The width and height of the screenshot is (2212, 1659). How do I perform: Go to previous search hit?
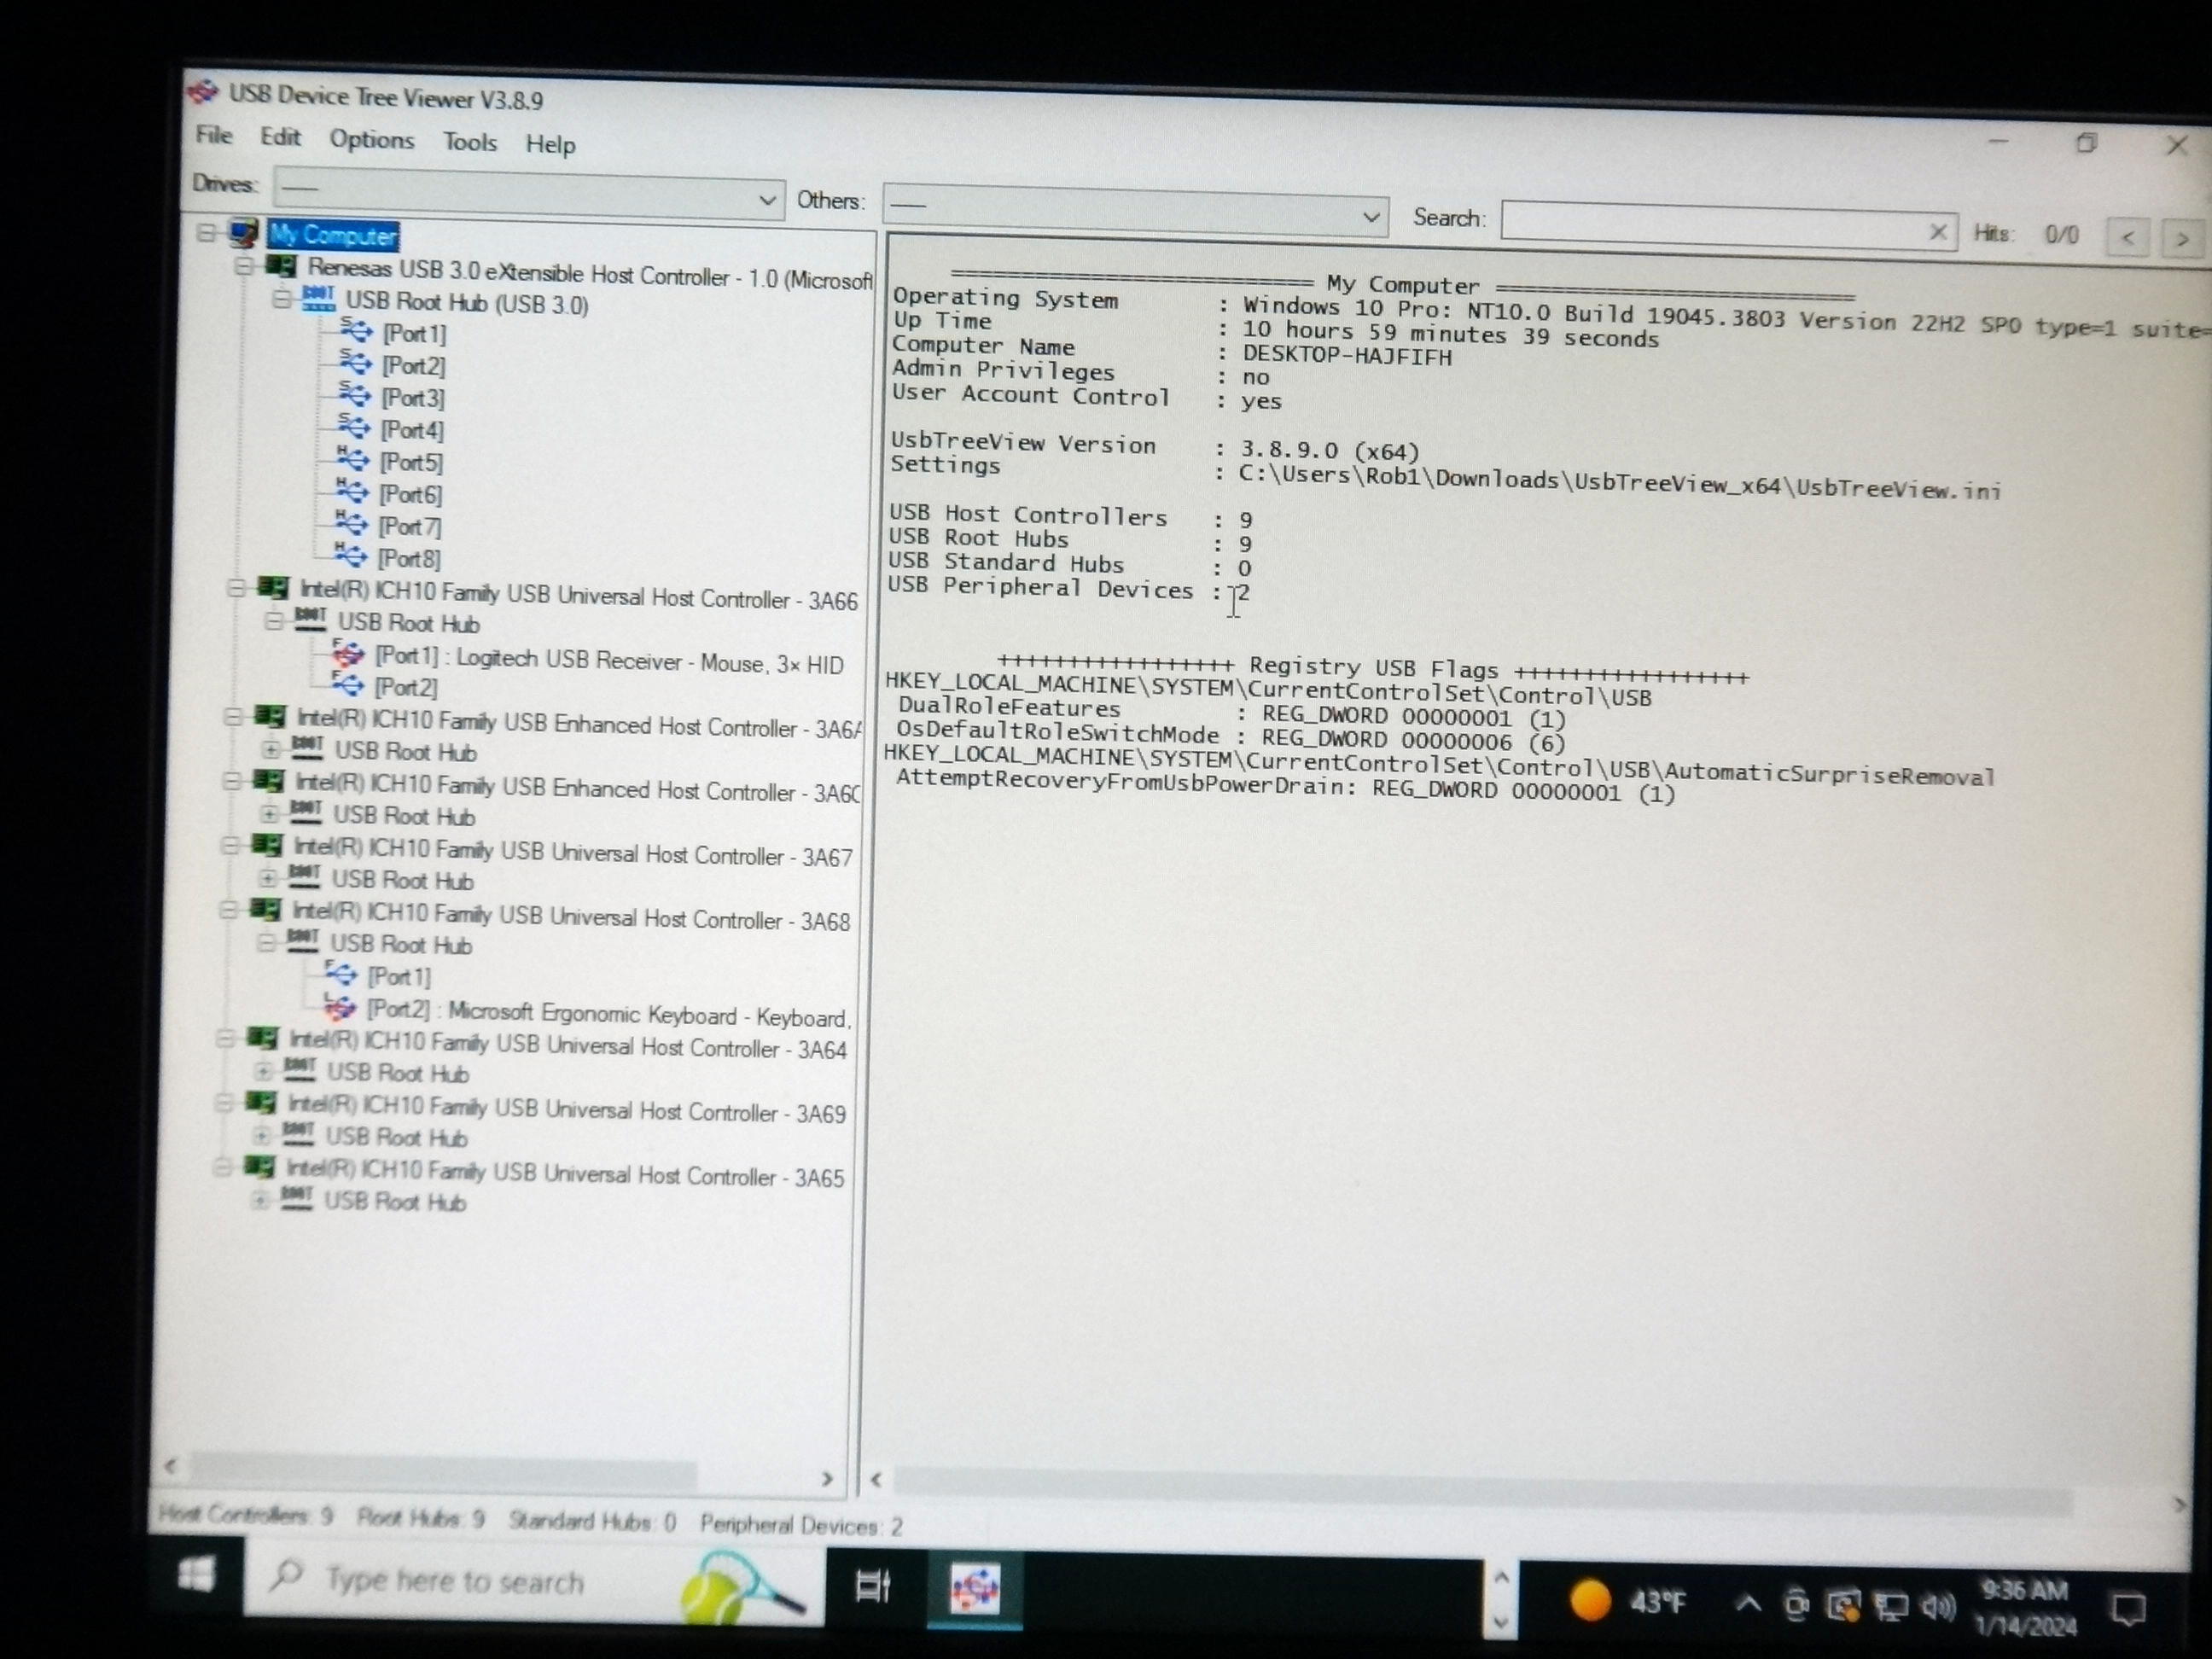[2128, 237]
